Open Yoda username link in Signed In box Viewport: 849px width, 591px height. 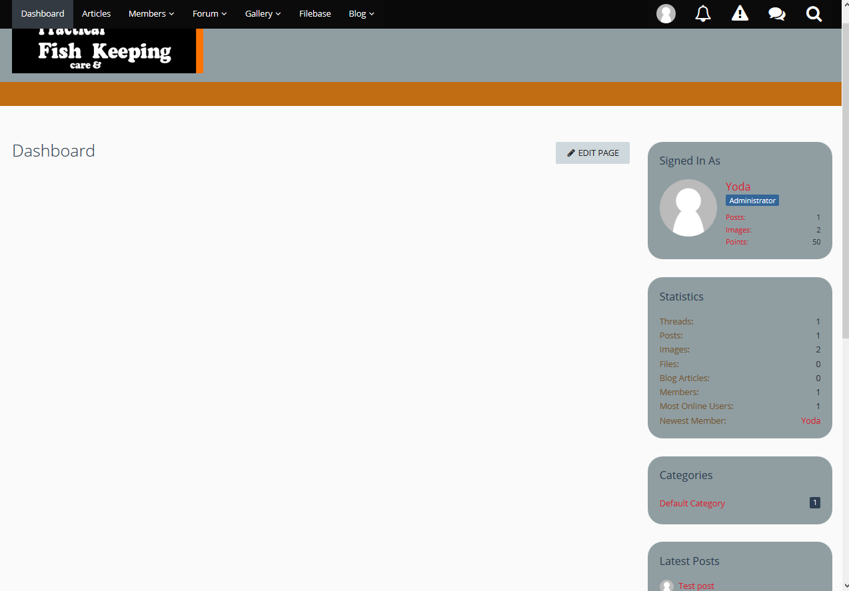(x=738, y=187)
